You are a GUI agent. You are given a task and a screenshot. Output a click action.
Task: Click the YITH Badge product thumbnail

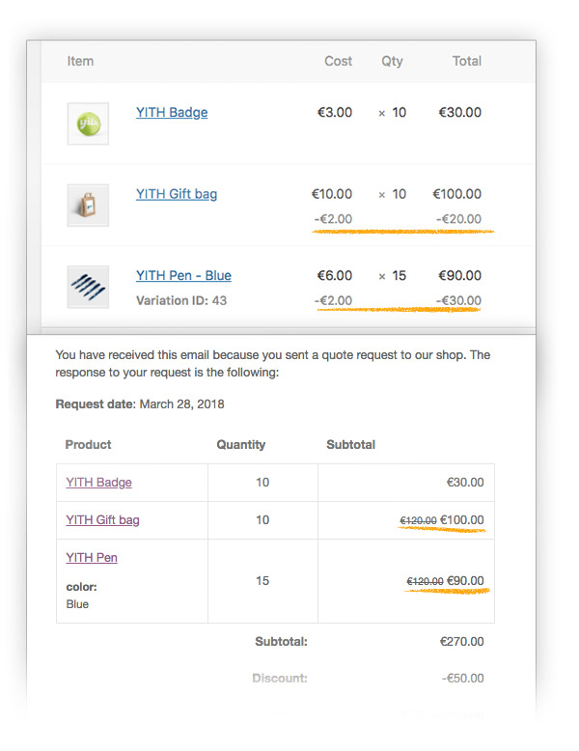coord(88,125)
